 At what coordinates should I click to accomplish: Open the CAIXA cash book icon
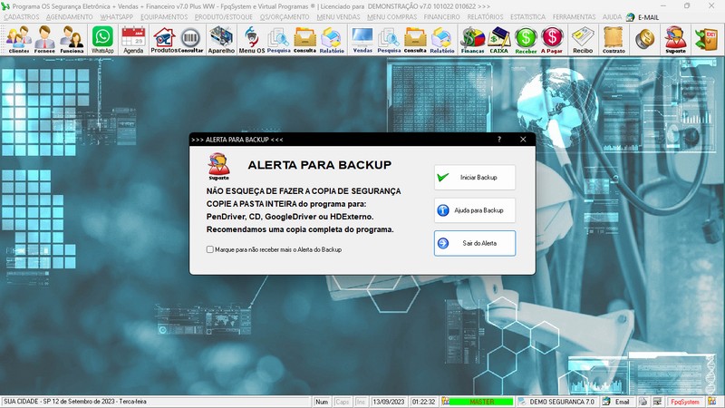coord(499,40)
